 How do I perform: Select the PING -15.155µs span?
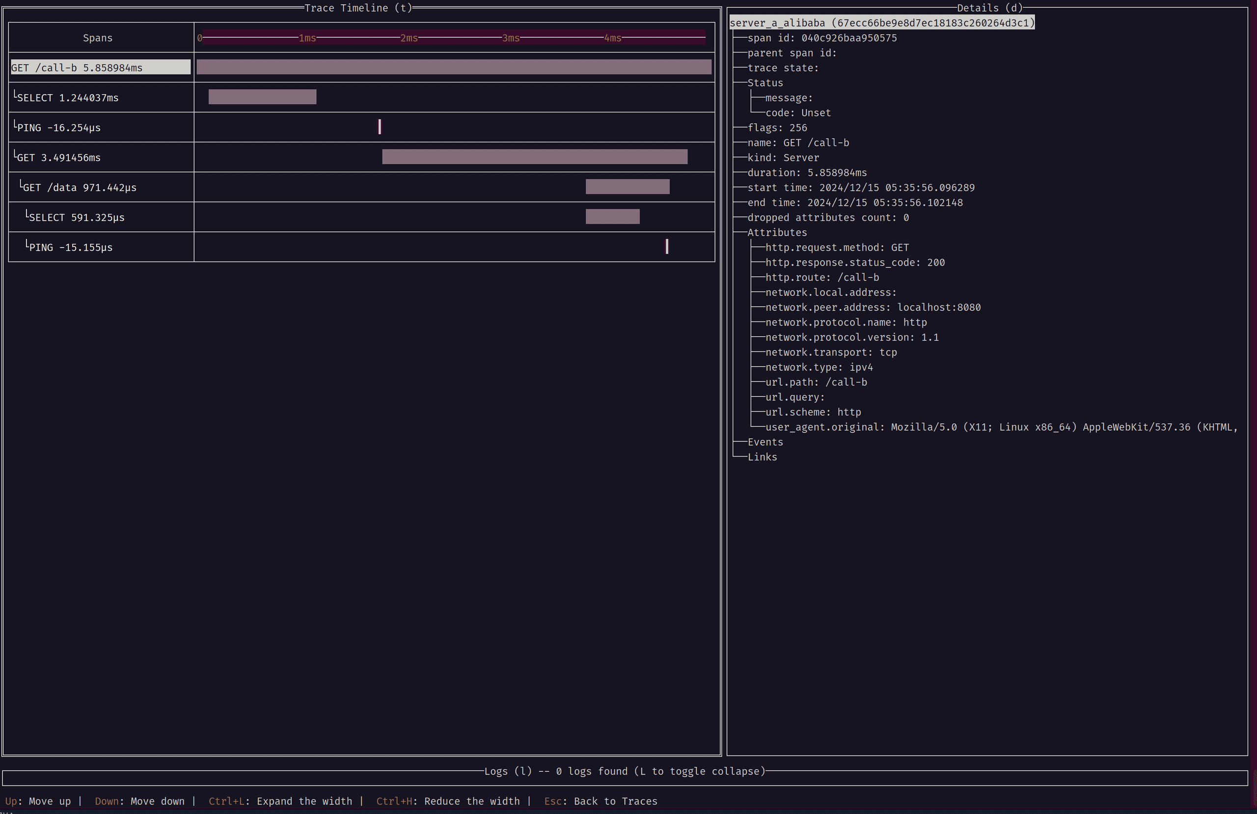pyautogui.click(x=69, y=246)
